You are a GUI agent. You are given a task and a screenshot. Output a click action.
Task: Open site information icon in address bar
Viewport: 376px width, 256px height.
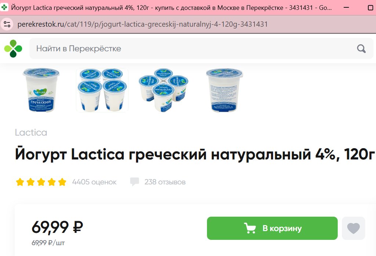(x=7, y=24)
